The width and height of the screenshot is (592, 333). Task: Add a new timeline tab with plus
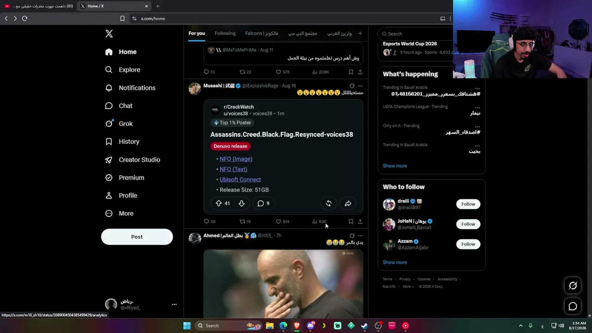click(x=360, y=33)
